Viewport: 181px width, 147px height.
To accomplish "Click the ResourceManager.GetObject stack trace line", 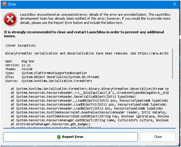I will click(x=90, y=120).
